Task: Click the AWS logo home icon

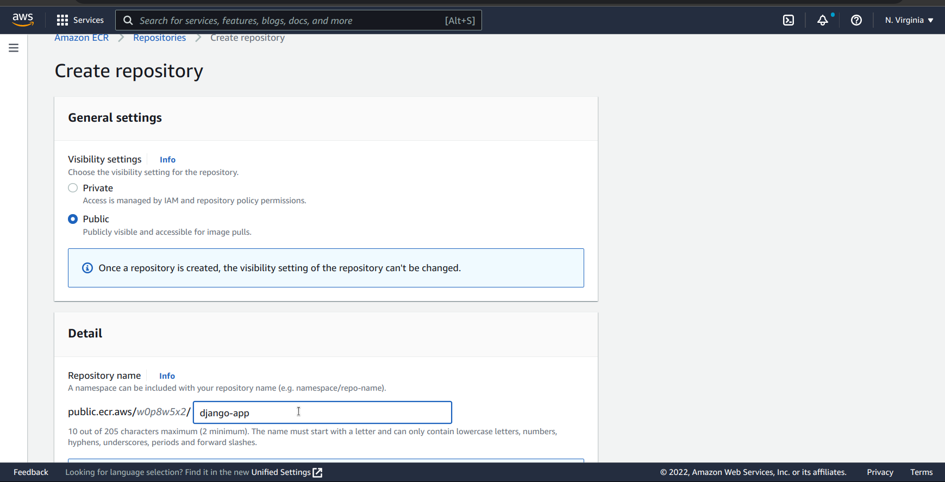Action: pyautogui.click(x=23, y=20)
